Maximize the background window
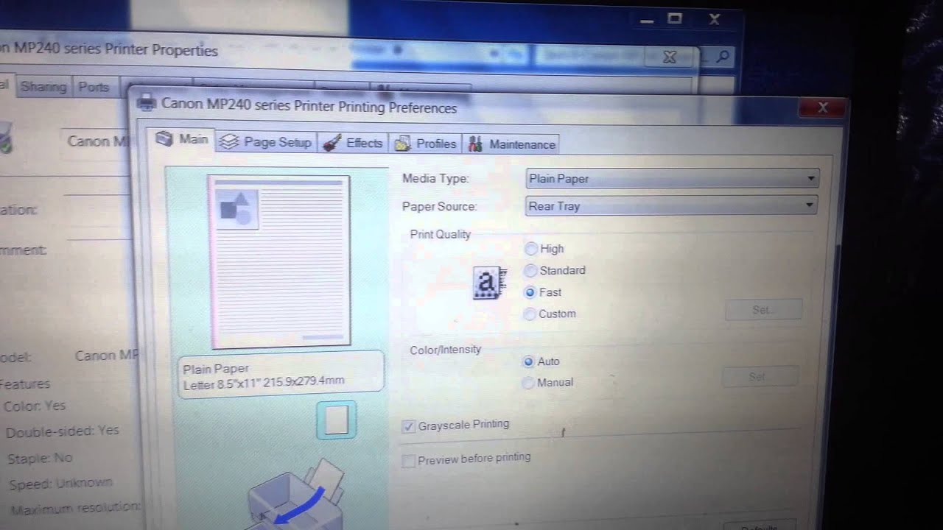Screen dimensions: 943x530 [675, 19]
